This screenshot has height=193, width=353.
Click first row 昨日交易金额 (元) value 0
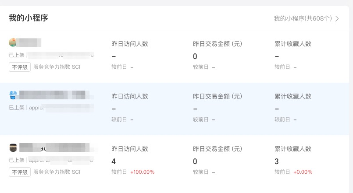(x=195, y=56)
